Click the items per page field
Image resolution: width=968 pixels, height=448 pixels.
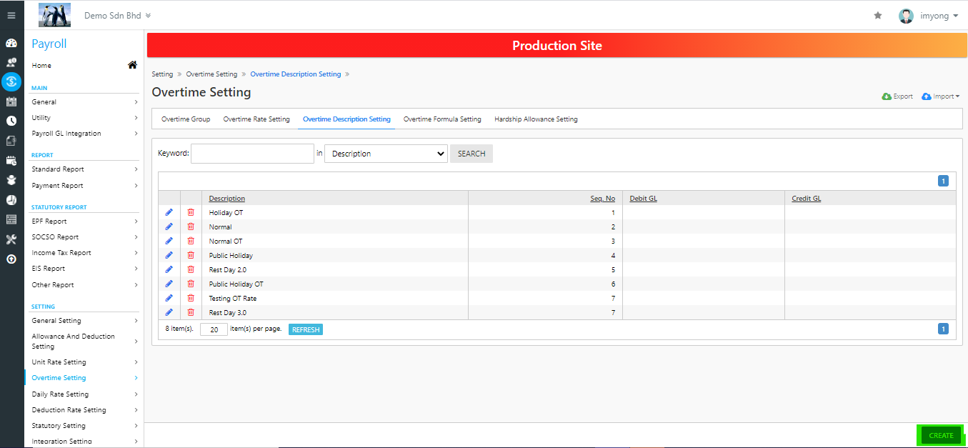click(214, 329)
